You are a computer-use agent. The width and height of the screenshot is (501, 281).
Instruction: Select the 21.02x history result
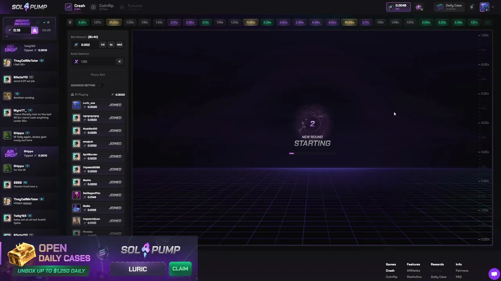point(114,22)
